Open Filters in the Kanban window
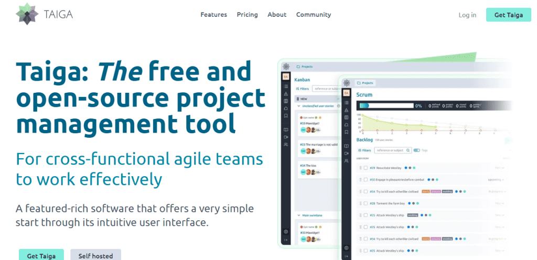Image resolution: width=537 pixels, height=260 pixels. (303, 89)
